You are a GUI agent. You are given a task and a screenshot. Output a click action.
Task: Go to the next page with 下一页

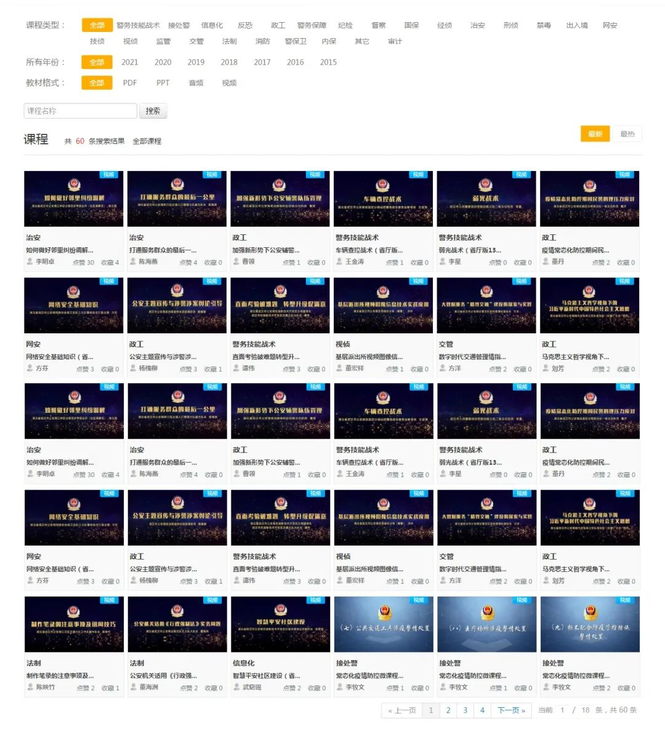[x=511, y=710]
